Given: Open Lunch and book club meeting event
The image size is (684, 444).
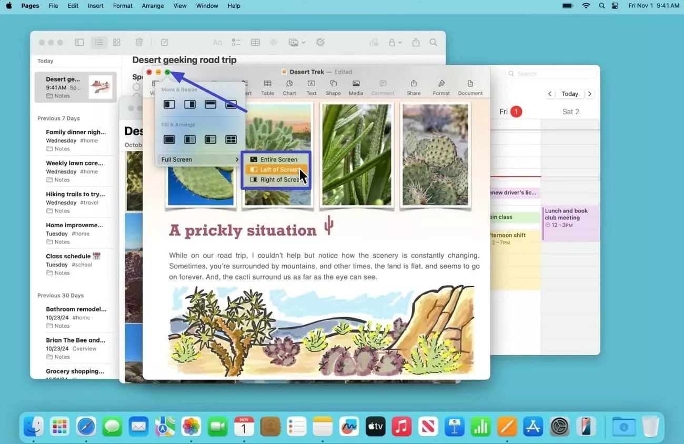Looking at the screenshot, I should click(571, 224).
